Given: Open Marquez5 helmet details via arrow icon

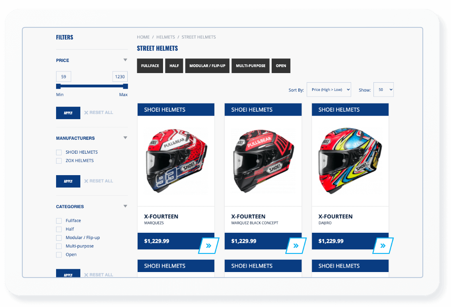Looking at the screenshot, I should (209, 245).
